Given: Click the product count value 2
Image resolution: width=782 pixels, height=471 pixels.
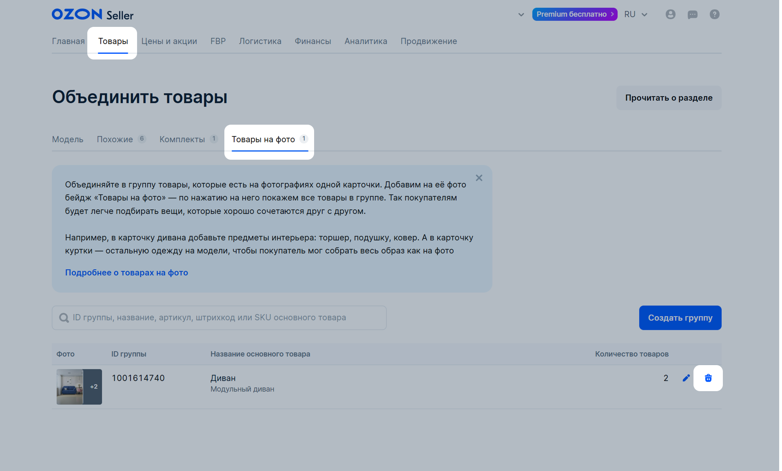Looking at the screenshot, I should click(x=666, y=378).
